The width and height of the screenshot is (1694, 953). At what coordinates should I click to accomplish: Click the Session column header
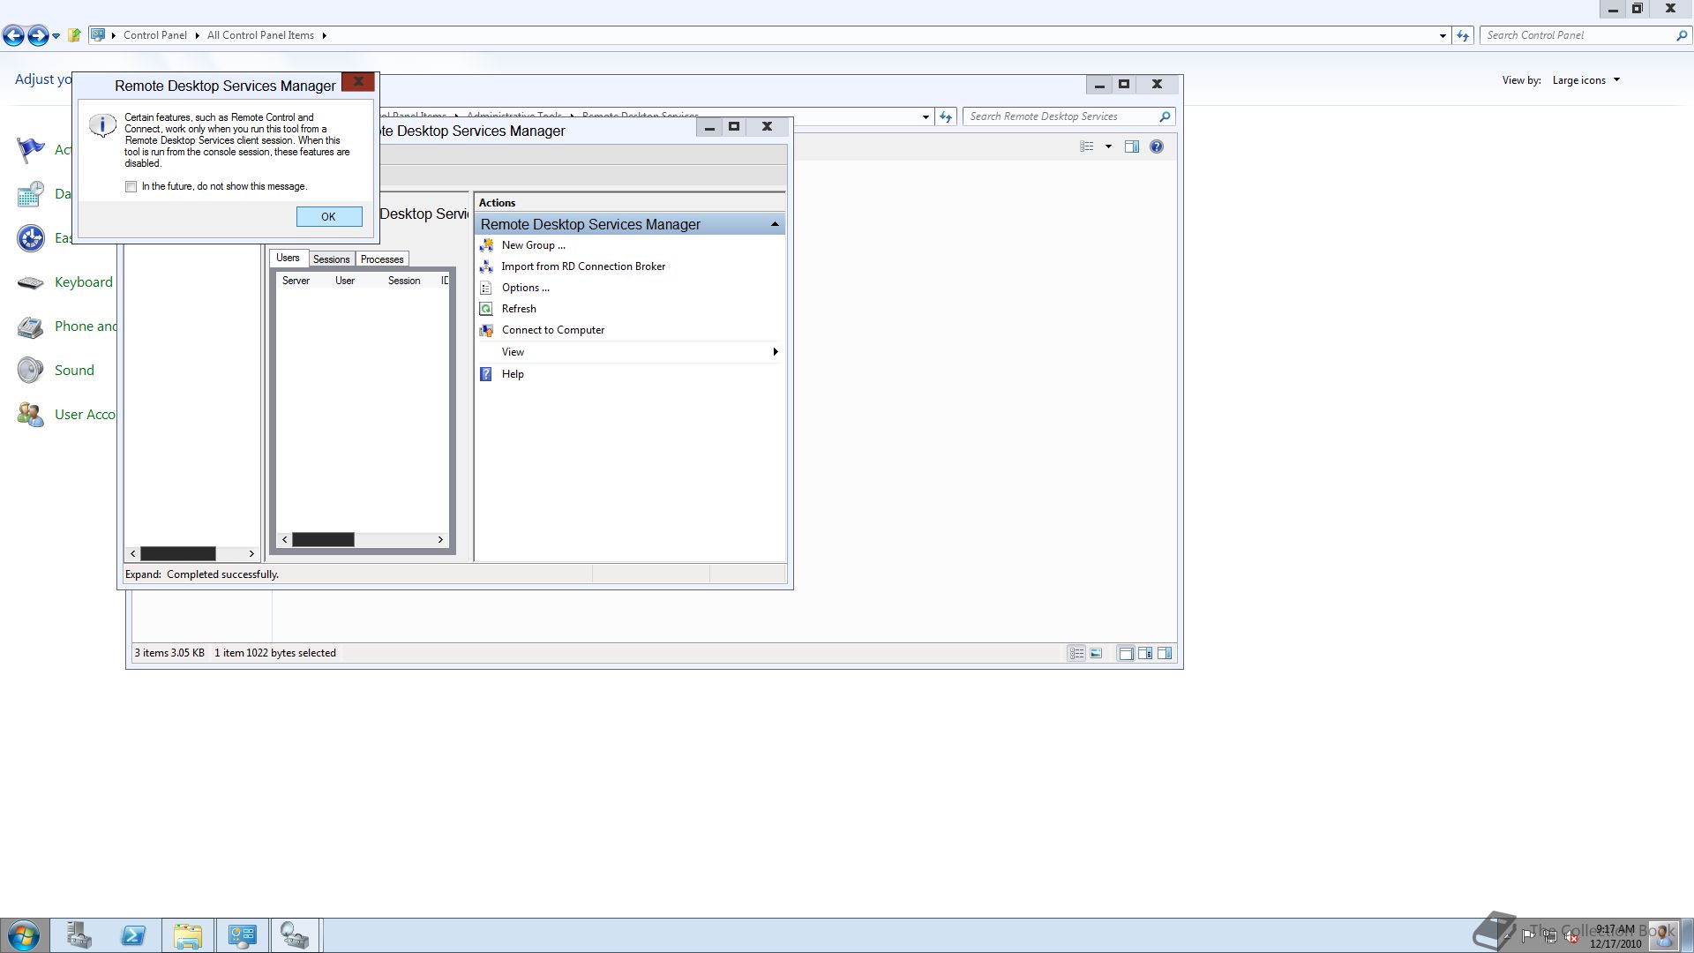tap(404, 281)
